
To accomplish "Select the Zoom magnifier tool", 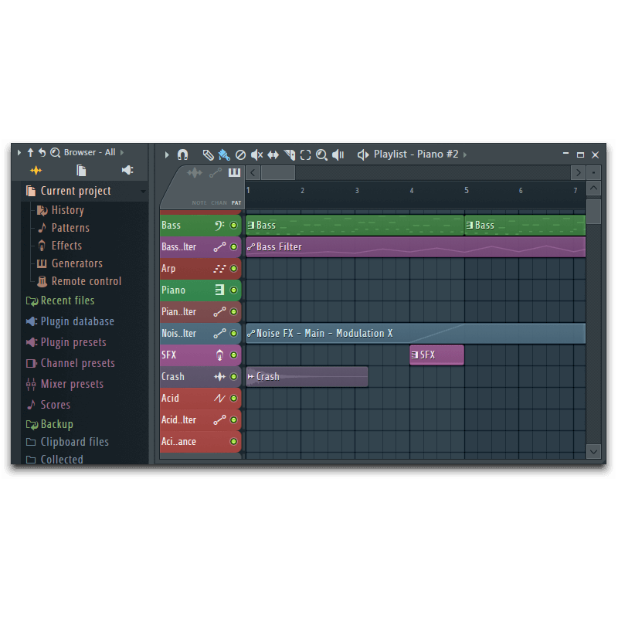I will pyautogui.click(x=321, y=154).
